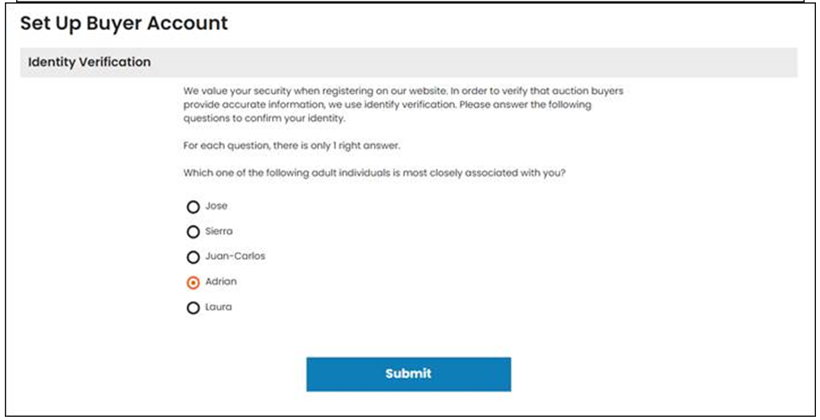Click the 'Laura' name label

(218, 307)
